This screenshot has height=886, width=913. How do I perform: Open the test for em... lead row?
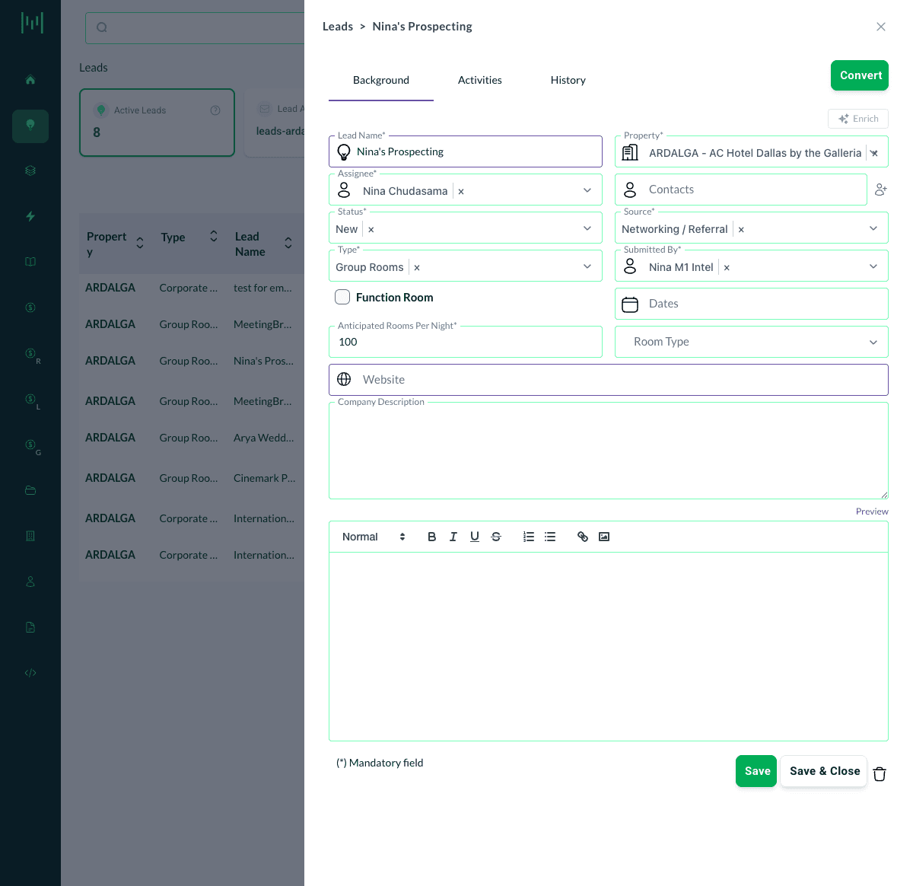tap(192, 288)
